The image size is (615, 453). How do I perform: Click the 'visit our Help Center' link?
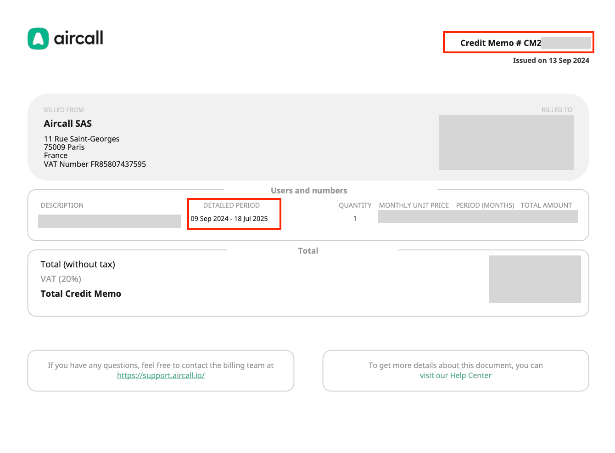click(455, 375)
